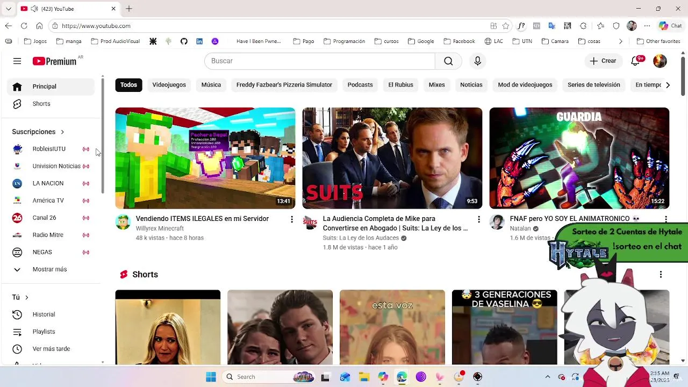Viewport: 688px width, 387px height.
Task: Click the search magnifier button
Action: [448, 61]
